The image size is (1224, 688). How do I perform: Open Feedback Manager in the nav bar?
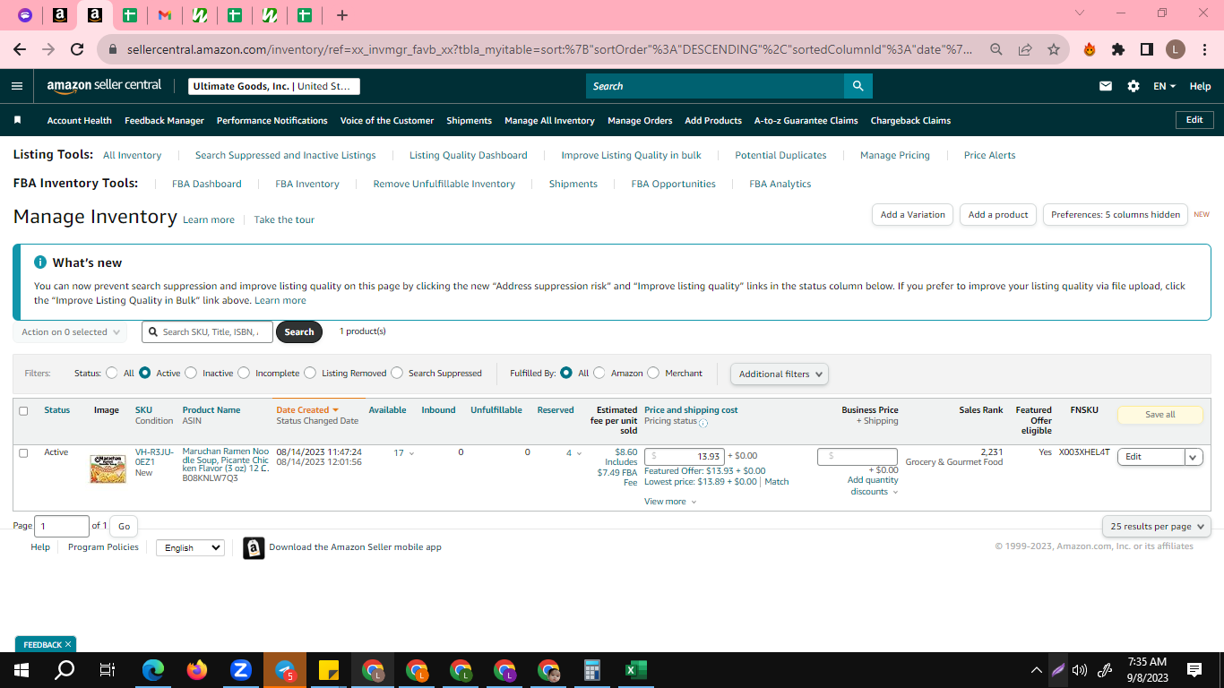pos(164,120)
